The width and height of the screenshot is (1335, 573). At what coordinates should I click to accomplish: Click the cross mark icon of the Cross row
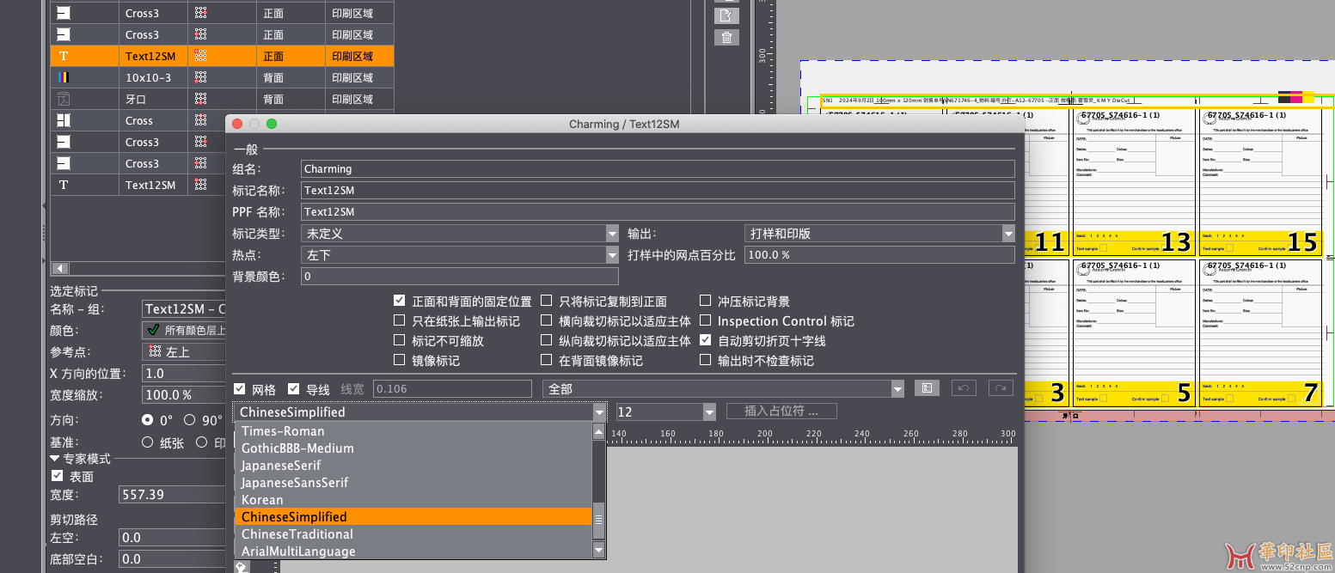[x=64, y=120]
